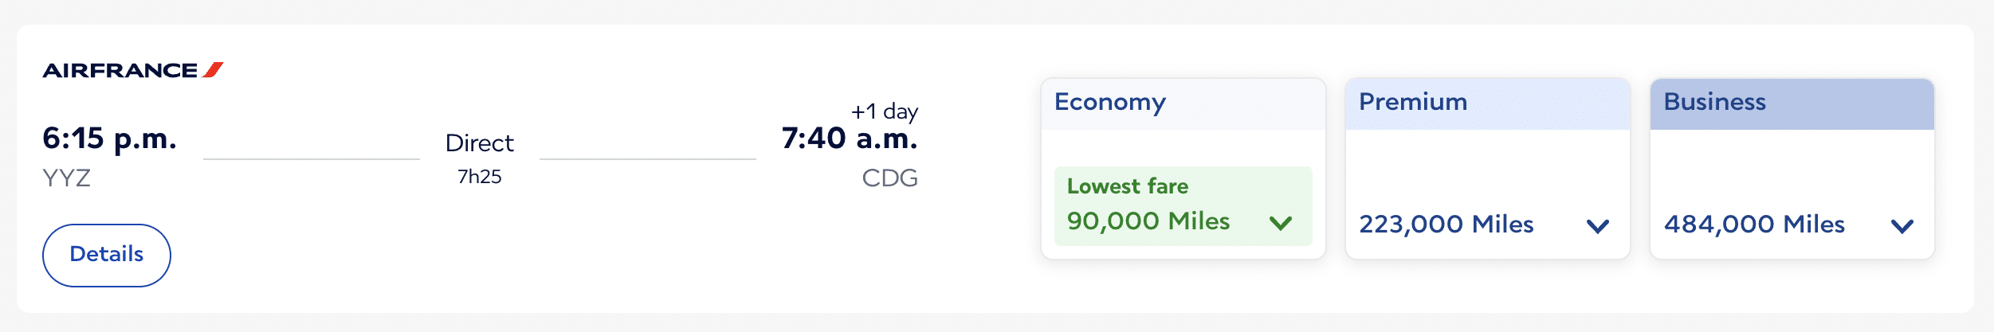Viewport: 1994px width, 332px height.
Task: Select the Business cabin header
Action: (x=1714, y=103)
